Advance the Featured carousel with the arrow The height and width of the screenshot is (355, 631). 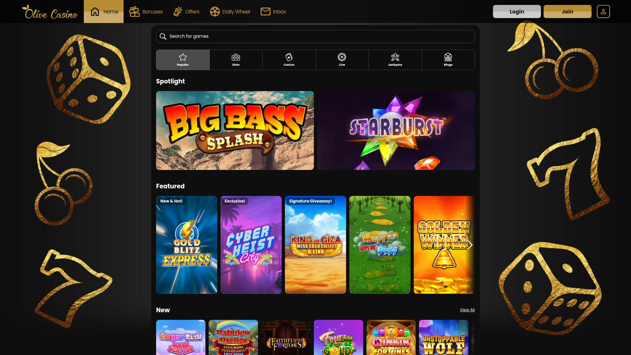point(470,245)
